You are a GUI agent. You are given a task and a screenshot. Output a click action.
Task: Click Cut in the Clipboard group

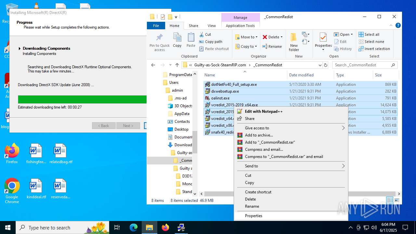pyautogui.click(x=205, y=34)
